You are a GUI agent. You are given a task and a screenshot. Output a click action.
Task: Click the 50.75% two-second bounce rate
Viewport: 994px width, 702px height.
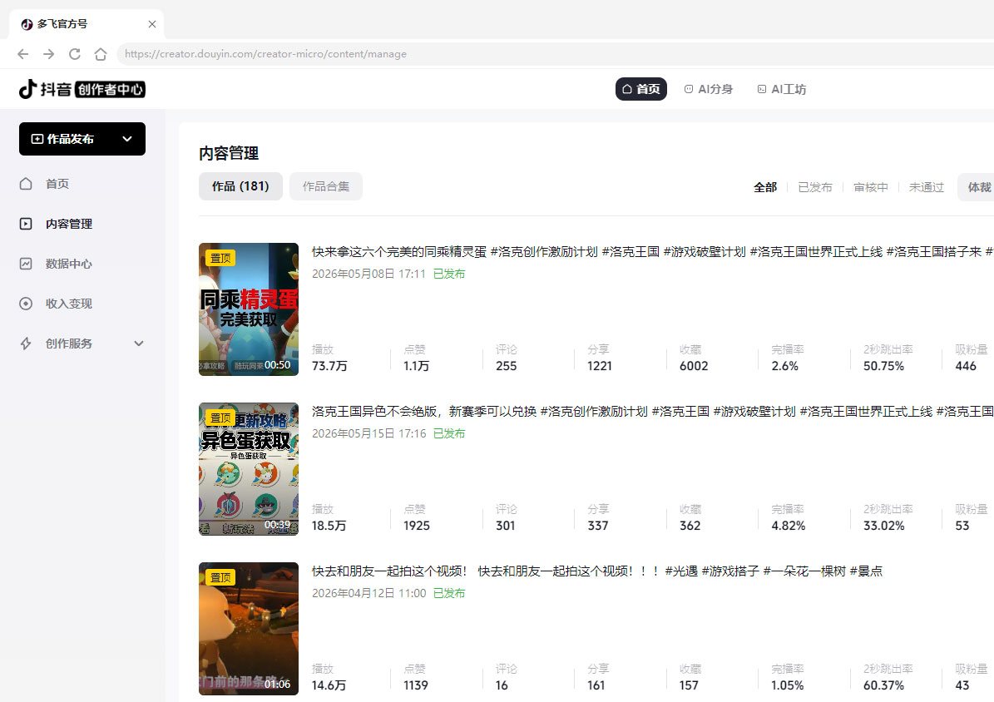point(883,366)
